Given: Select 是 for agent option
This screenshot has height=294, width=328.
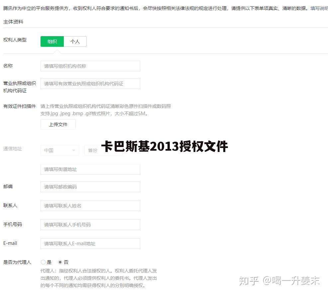Looking at the screenshot, I should point(43,262).
